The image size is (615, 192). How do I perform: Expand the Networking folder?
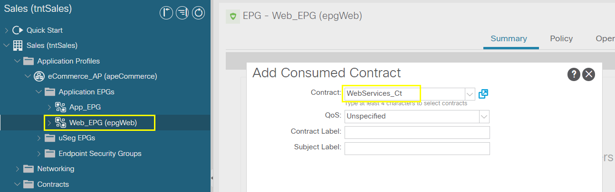[x=18, y=169]
